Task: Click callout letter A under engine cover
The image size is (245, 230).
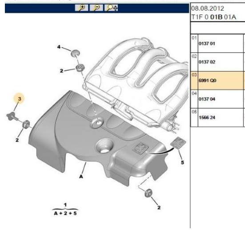Action: click(81, 177)
